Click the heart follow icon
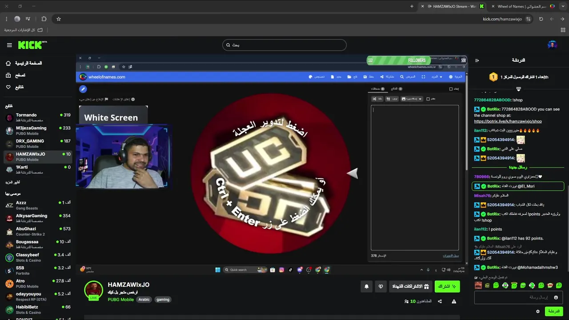The height and width of the screenshot is (320, 569). (381, 287)
